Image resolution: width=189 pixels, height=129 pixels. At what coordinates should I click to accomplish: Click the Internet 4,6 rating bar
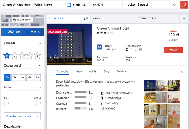pyautogui.click(x=81, y=109)
